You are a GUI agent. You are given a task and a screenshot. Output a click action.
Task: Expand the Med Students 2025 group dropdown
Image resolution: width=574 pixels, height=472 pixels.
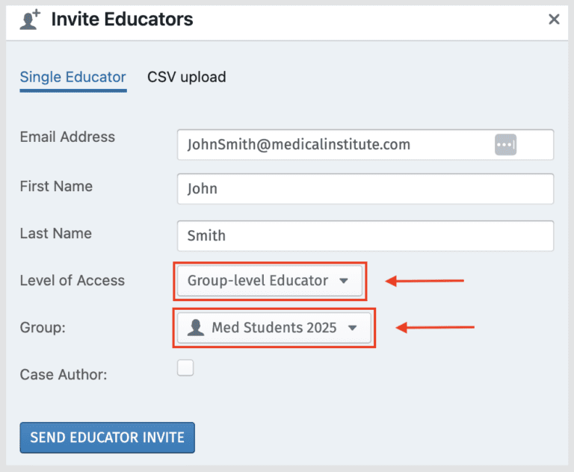tap(274, 327)
